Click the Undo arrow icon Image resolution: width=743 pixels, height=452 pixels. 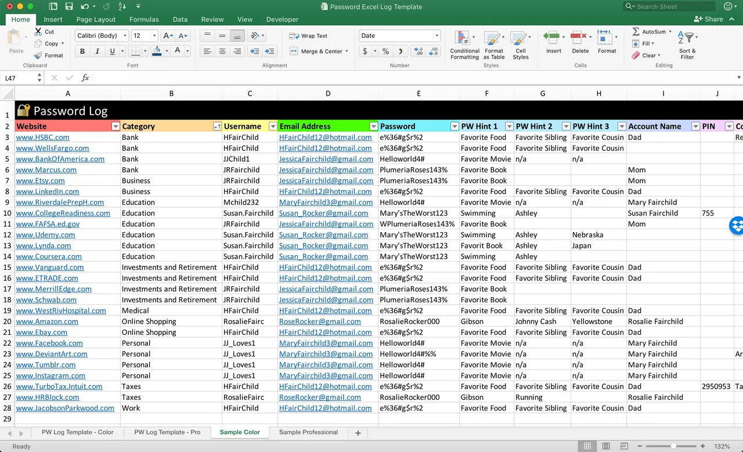pos(85,6)
